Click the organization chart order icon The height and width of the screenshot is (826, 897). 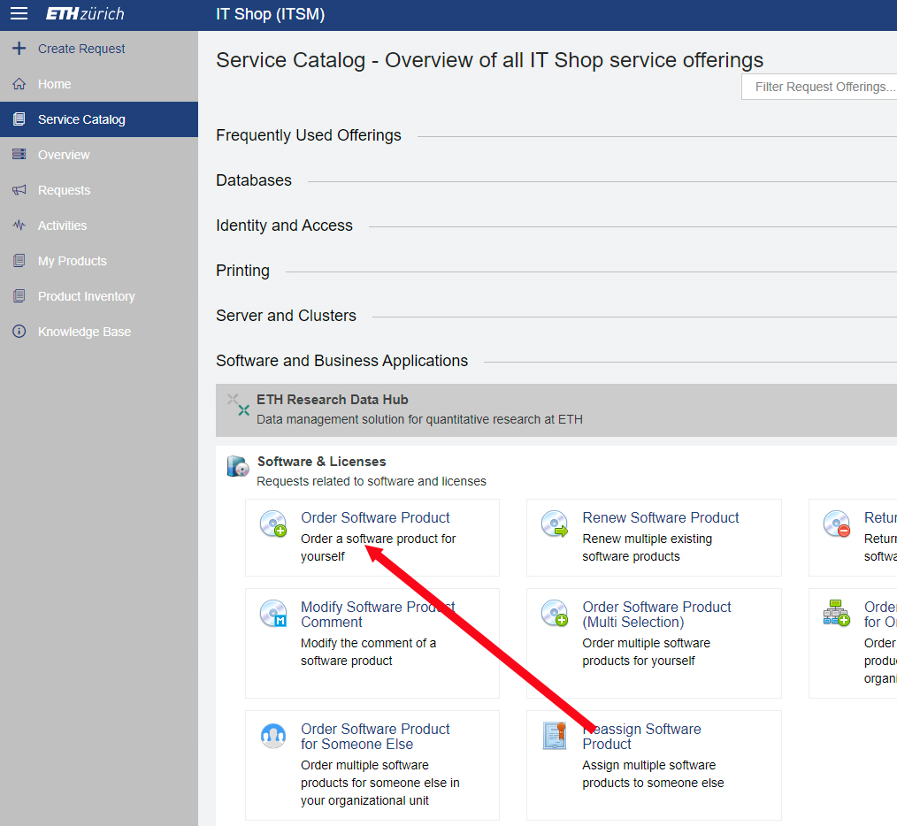click(x=836, y=613)
